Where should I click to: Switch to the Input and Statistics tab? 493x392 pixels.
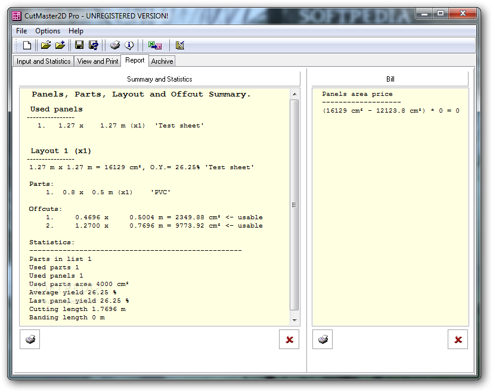pyautogui.click(x=44, y=61)
